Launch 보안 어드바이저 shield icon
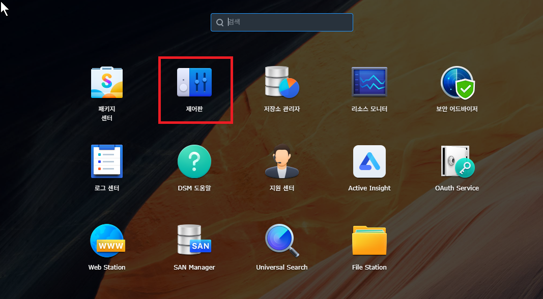Screen dimensions: 543x299 point(457,83)
